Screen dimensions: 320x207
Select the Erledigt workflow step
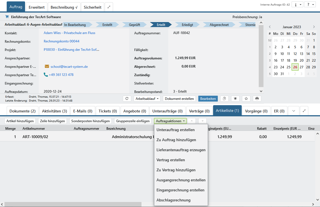click(187, 25)
